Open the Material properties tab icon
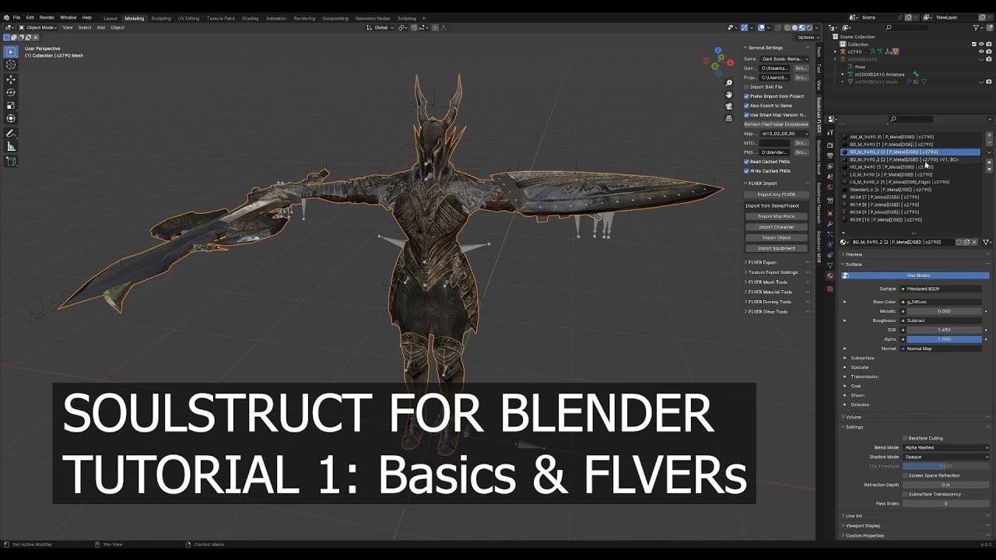Viewport: 996px width, 560px height. click(830, 275)
